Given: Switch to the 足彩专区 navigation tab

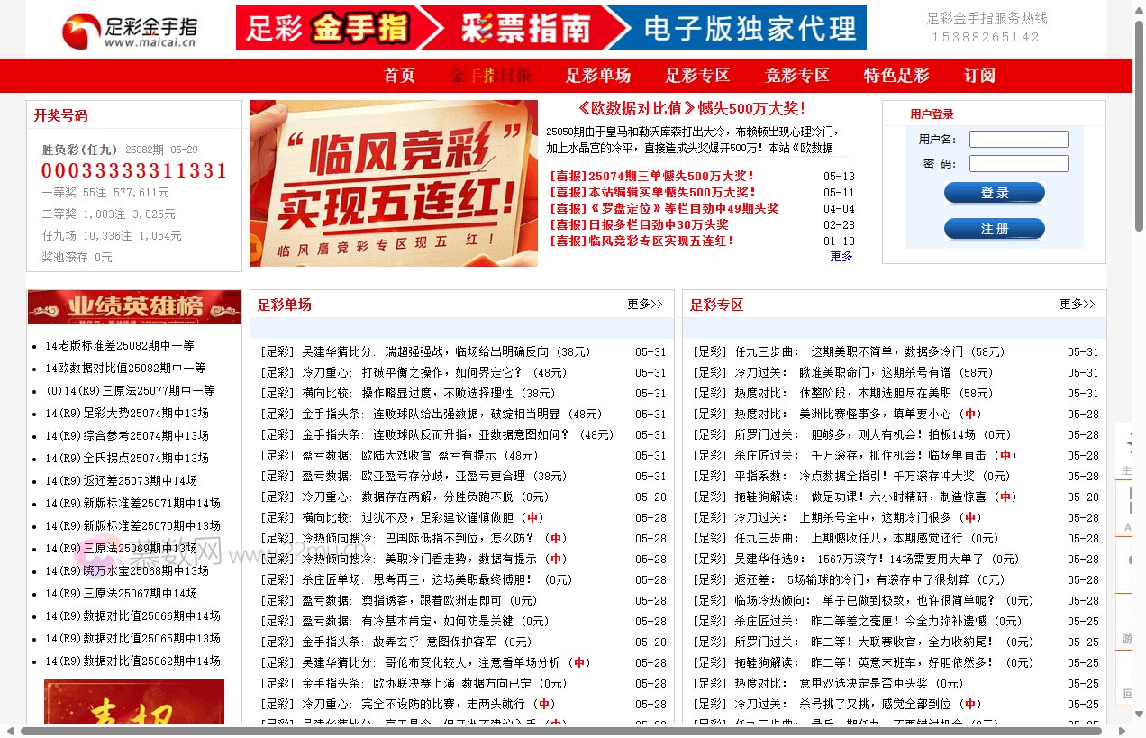Looking at the screenshot, I should pos(699,76).
